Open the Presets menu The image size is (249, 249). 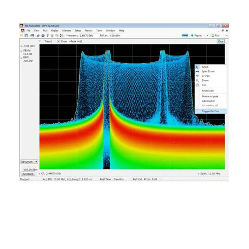point(89,31)
